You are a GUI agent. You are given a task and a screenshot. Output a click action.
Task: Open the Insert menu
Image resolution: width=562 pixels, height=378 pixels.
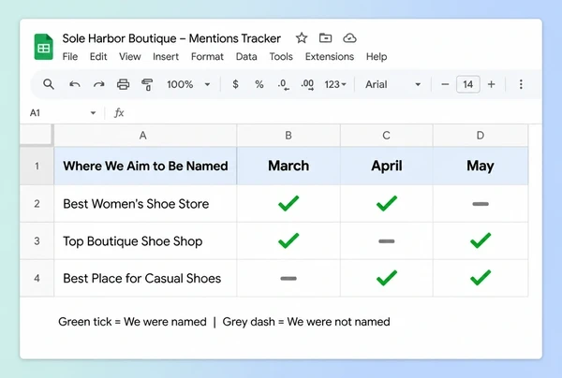point(166,56)
